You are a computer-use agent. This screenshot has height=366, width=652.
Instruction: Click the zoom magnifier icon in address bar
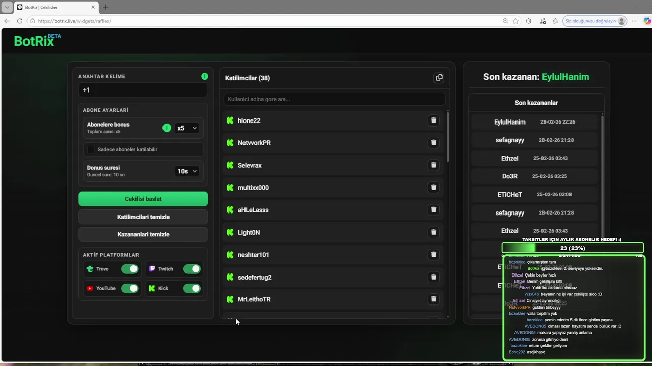coord(505,21)
